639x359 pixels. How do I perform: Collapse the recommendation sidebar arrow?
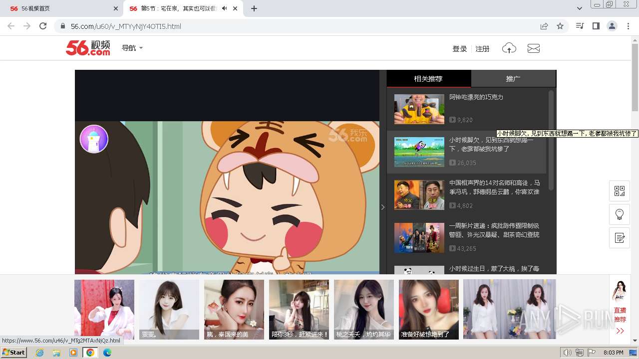[383, 207]
